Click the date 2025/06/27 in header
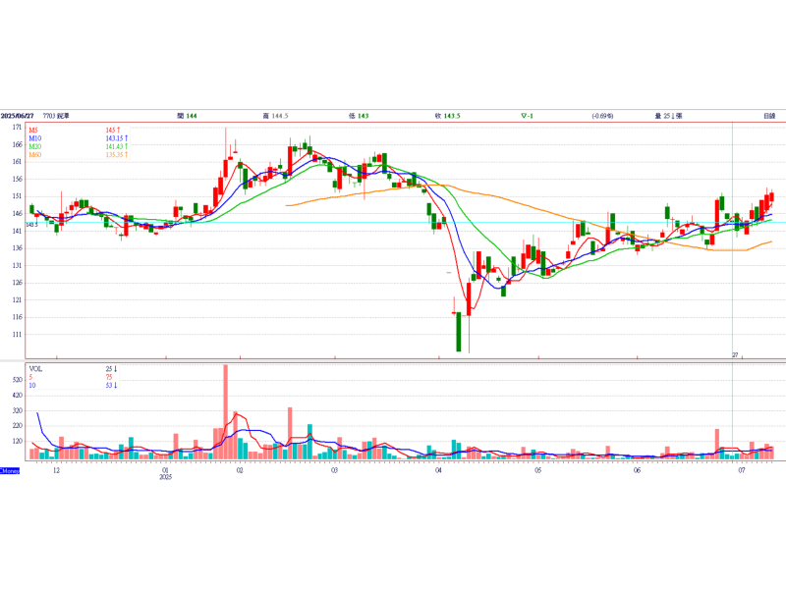 tap(17, 116)
